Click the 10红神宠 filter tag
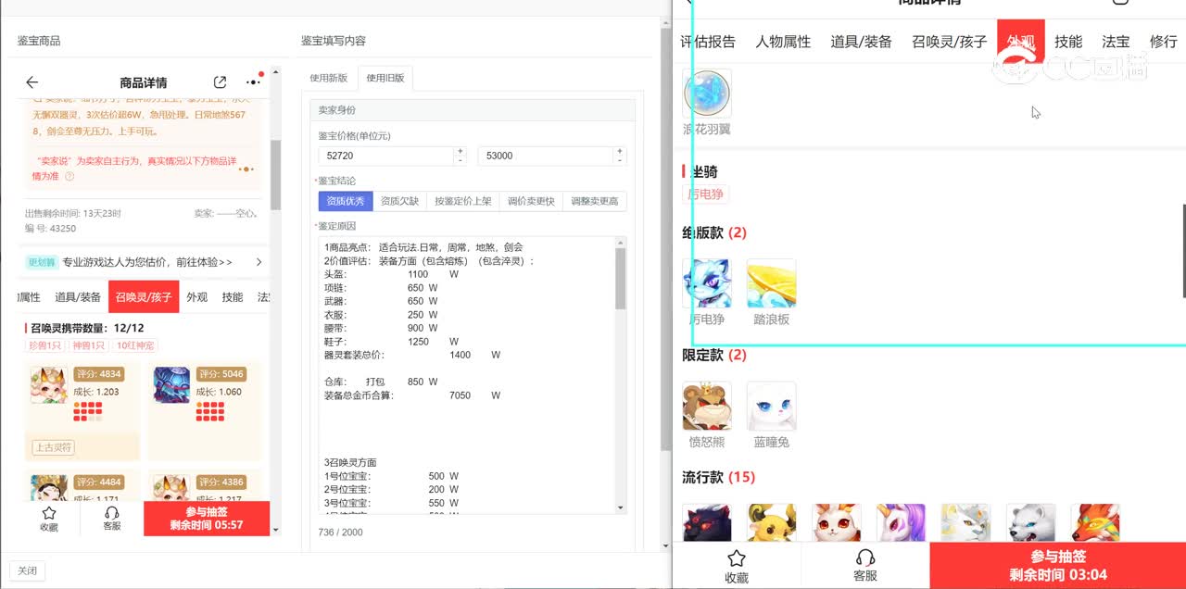This screenshot has height=589, width=1186. click(135, 345)
